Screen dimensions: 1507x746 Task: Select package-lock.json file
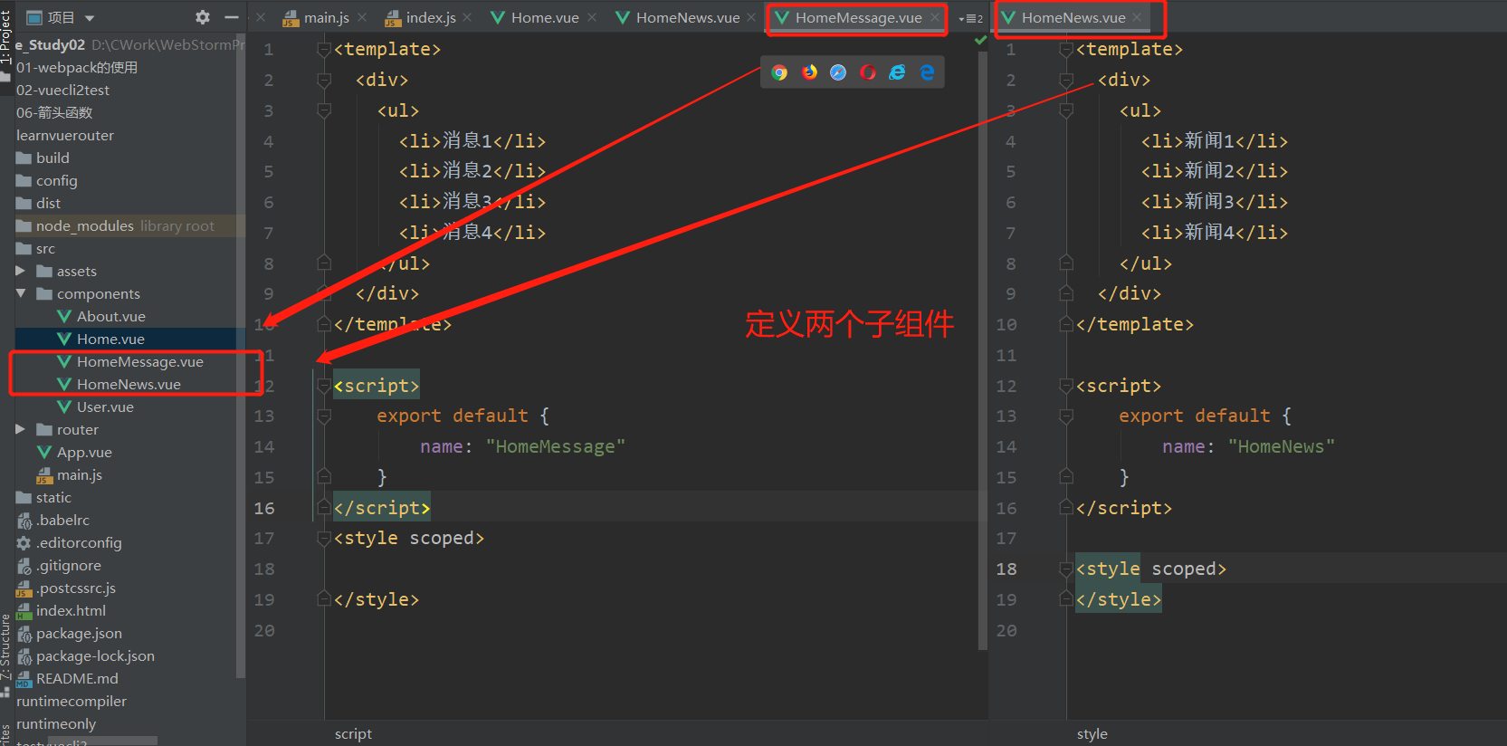[x=95, y=655]
